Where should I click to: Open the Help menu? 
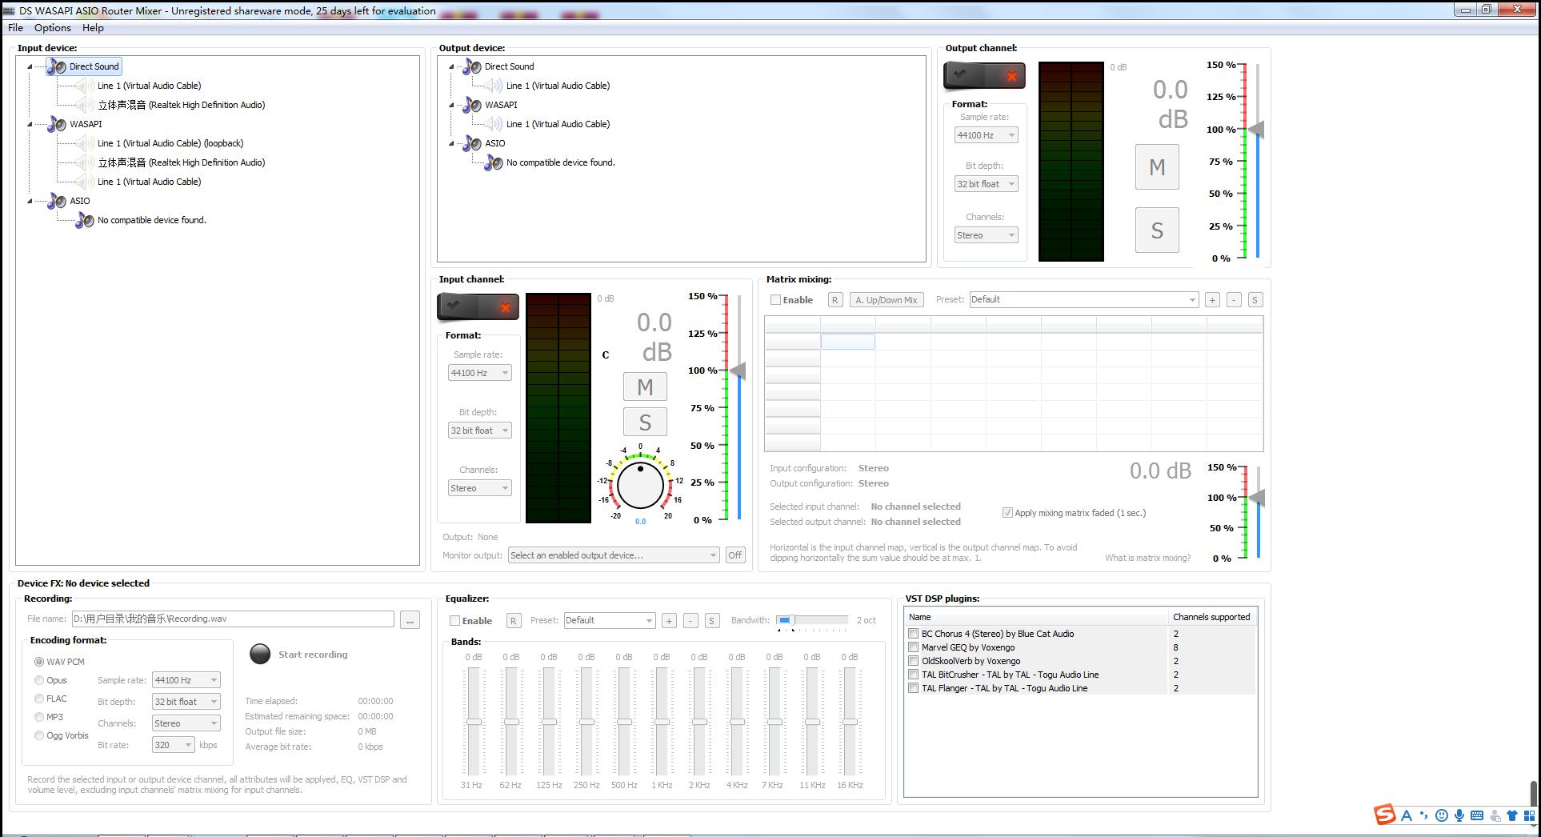tap(93, 28)
